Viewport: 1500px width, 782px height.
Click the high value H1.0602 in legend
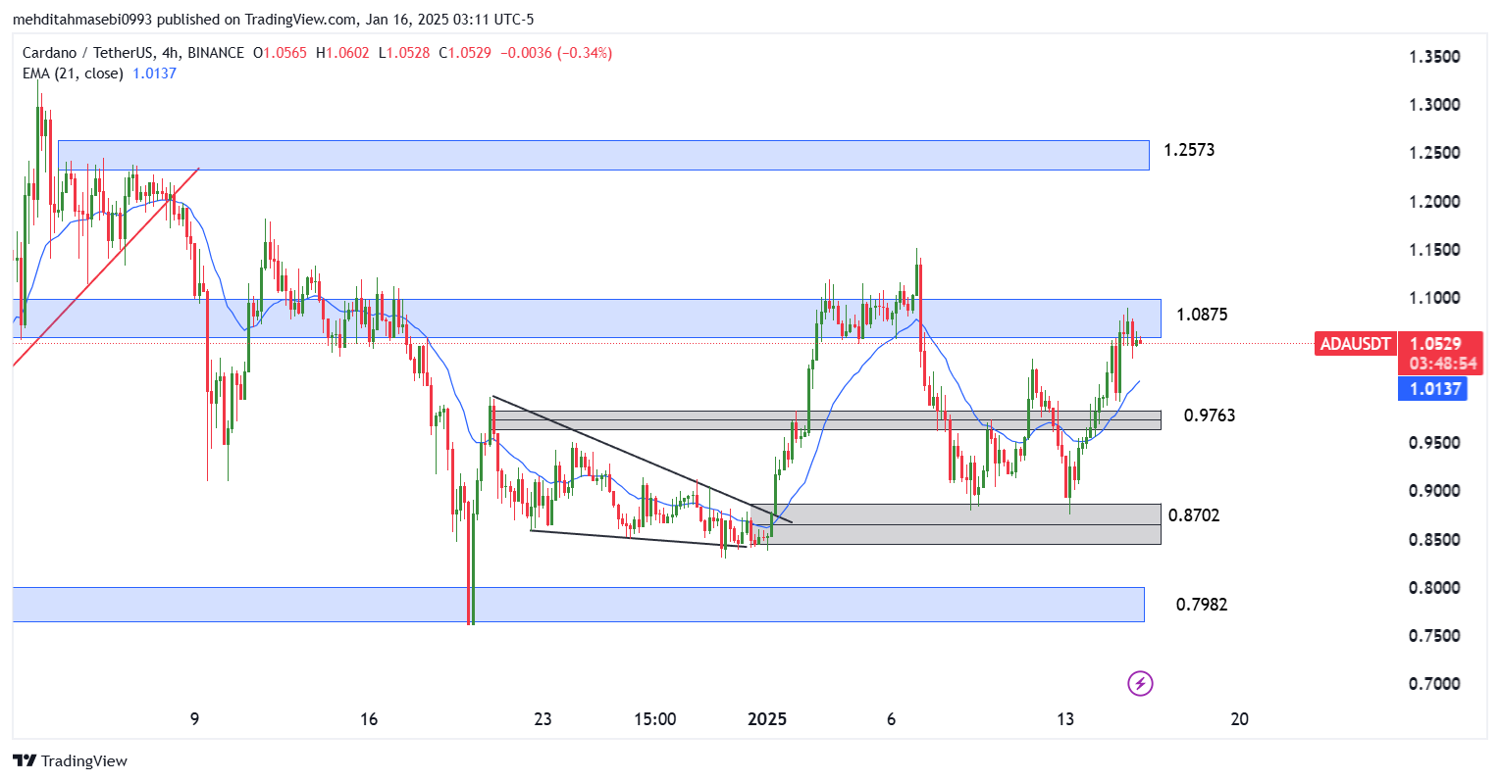[x=342, y=53]
